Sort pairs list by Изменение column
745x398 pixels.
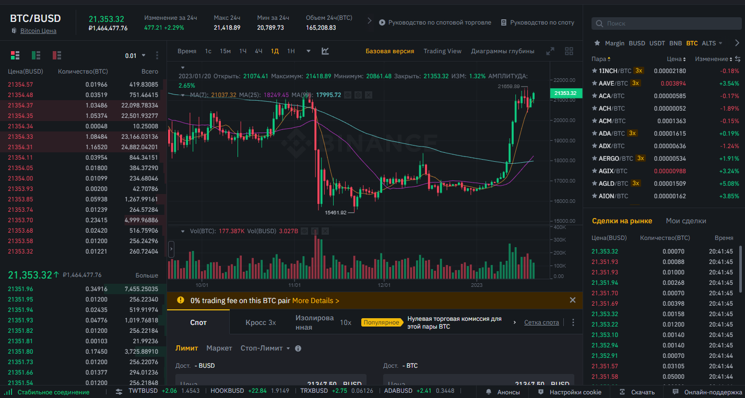714,59
